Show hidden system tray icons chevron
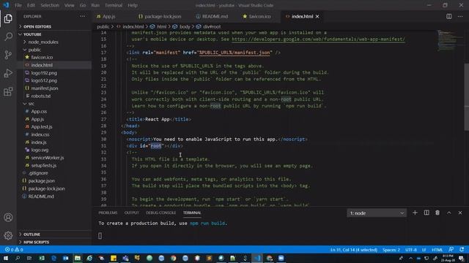Image resolution: width=469 pixels, height=263 pixels. (x=410, y=258)
